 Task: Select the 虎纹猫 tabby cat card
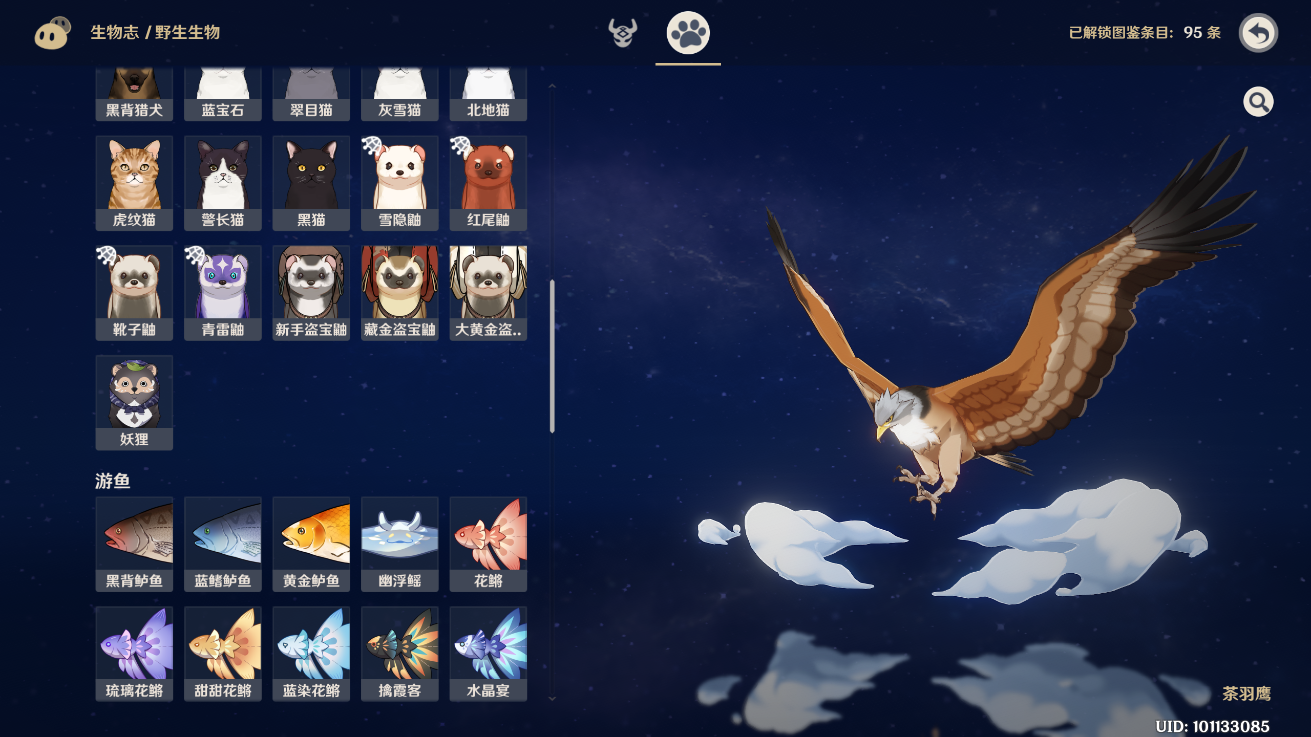pos(134,183)
